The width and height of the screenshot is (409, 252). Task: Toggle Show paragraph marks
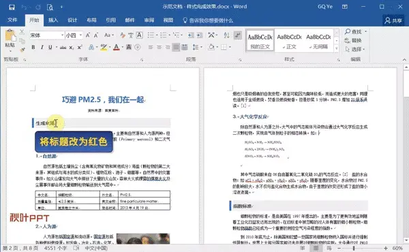point(238,35)
